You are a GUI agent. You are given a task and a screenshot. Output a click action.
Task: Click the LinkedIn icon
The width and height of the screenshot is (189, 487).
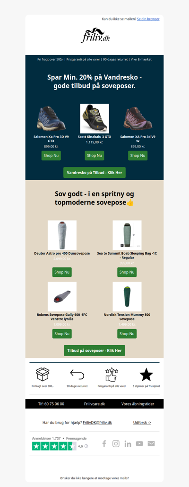(x=128, y=444)
